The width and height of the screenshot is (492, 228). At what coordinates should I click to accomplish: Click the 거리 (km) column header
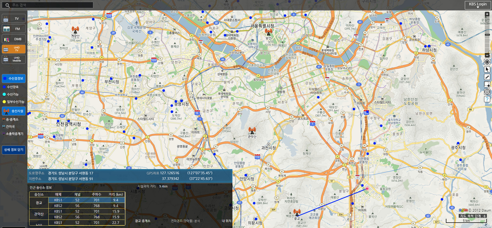point(116,194)
